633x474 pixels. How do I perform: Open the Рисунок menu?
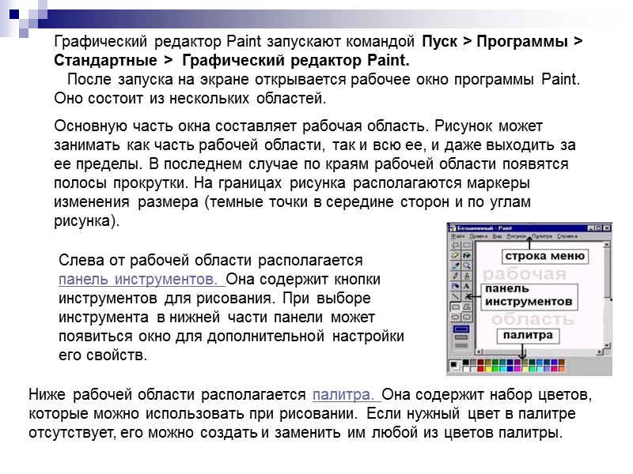tap(517, 236)
